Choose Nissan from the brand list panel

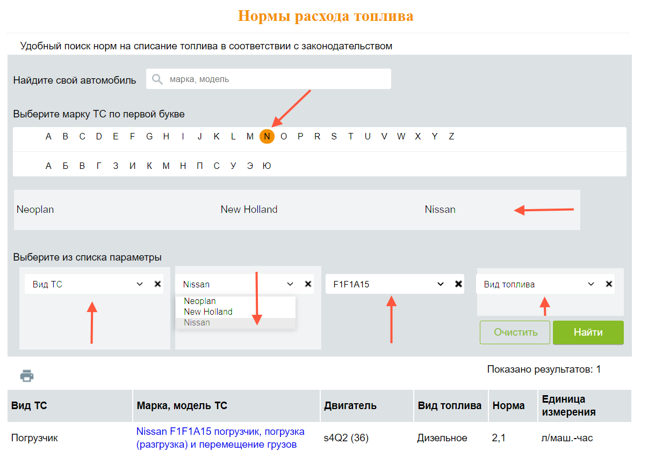[440, 210]
